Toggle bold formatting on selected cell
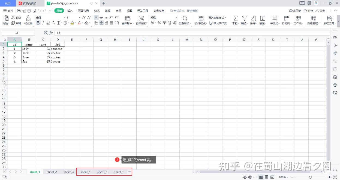 pyautogui.click(x=38, y=23)
